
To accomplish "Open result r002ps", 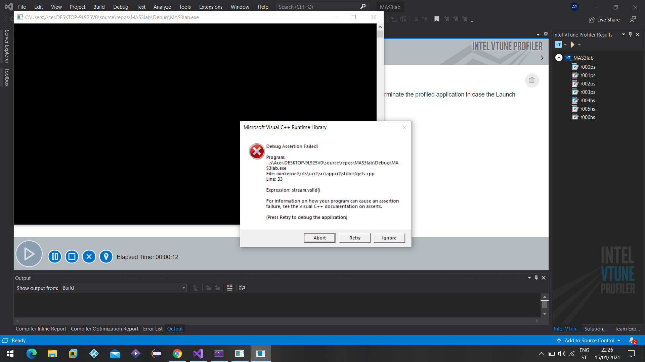I will pyautogui.click(x=588, y=84).
